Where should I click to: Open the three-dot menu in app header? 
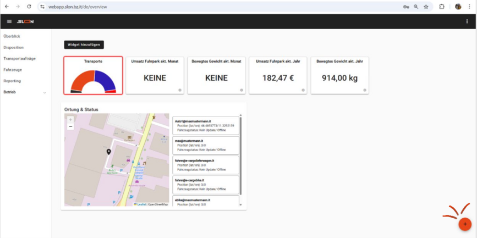pos(467,21)
